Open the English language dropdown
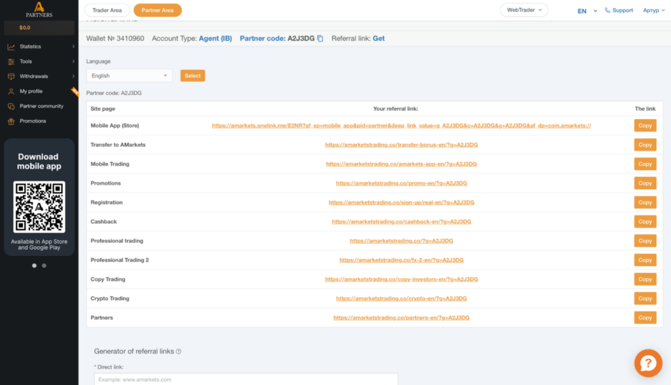Image resolution: width=671 pixels, height=385 pixels. tap(129, 76)
